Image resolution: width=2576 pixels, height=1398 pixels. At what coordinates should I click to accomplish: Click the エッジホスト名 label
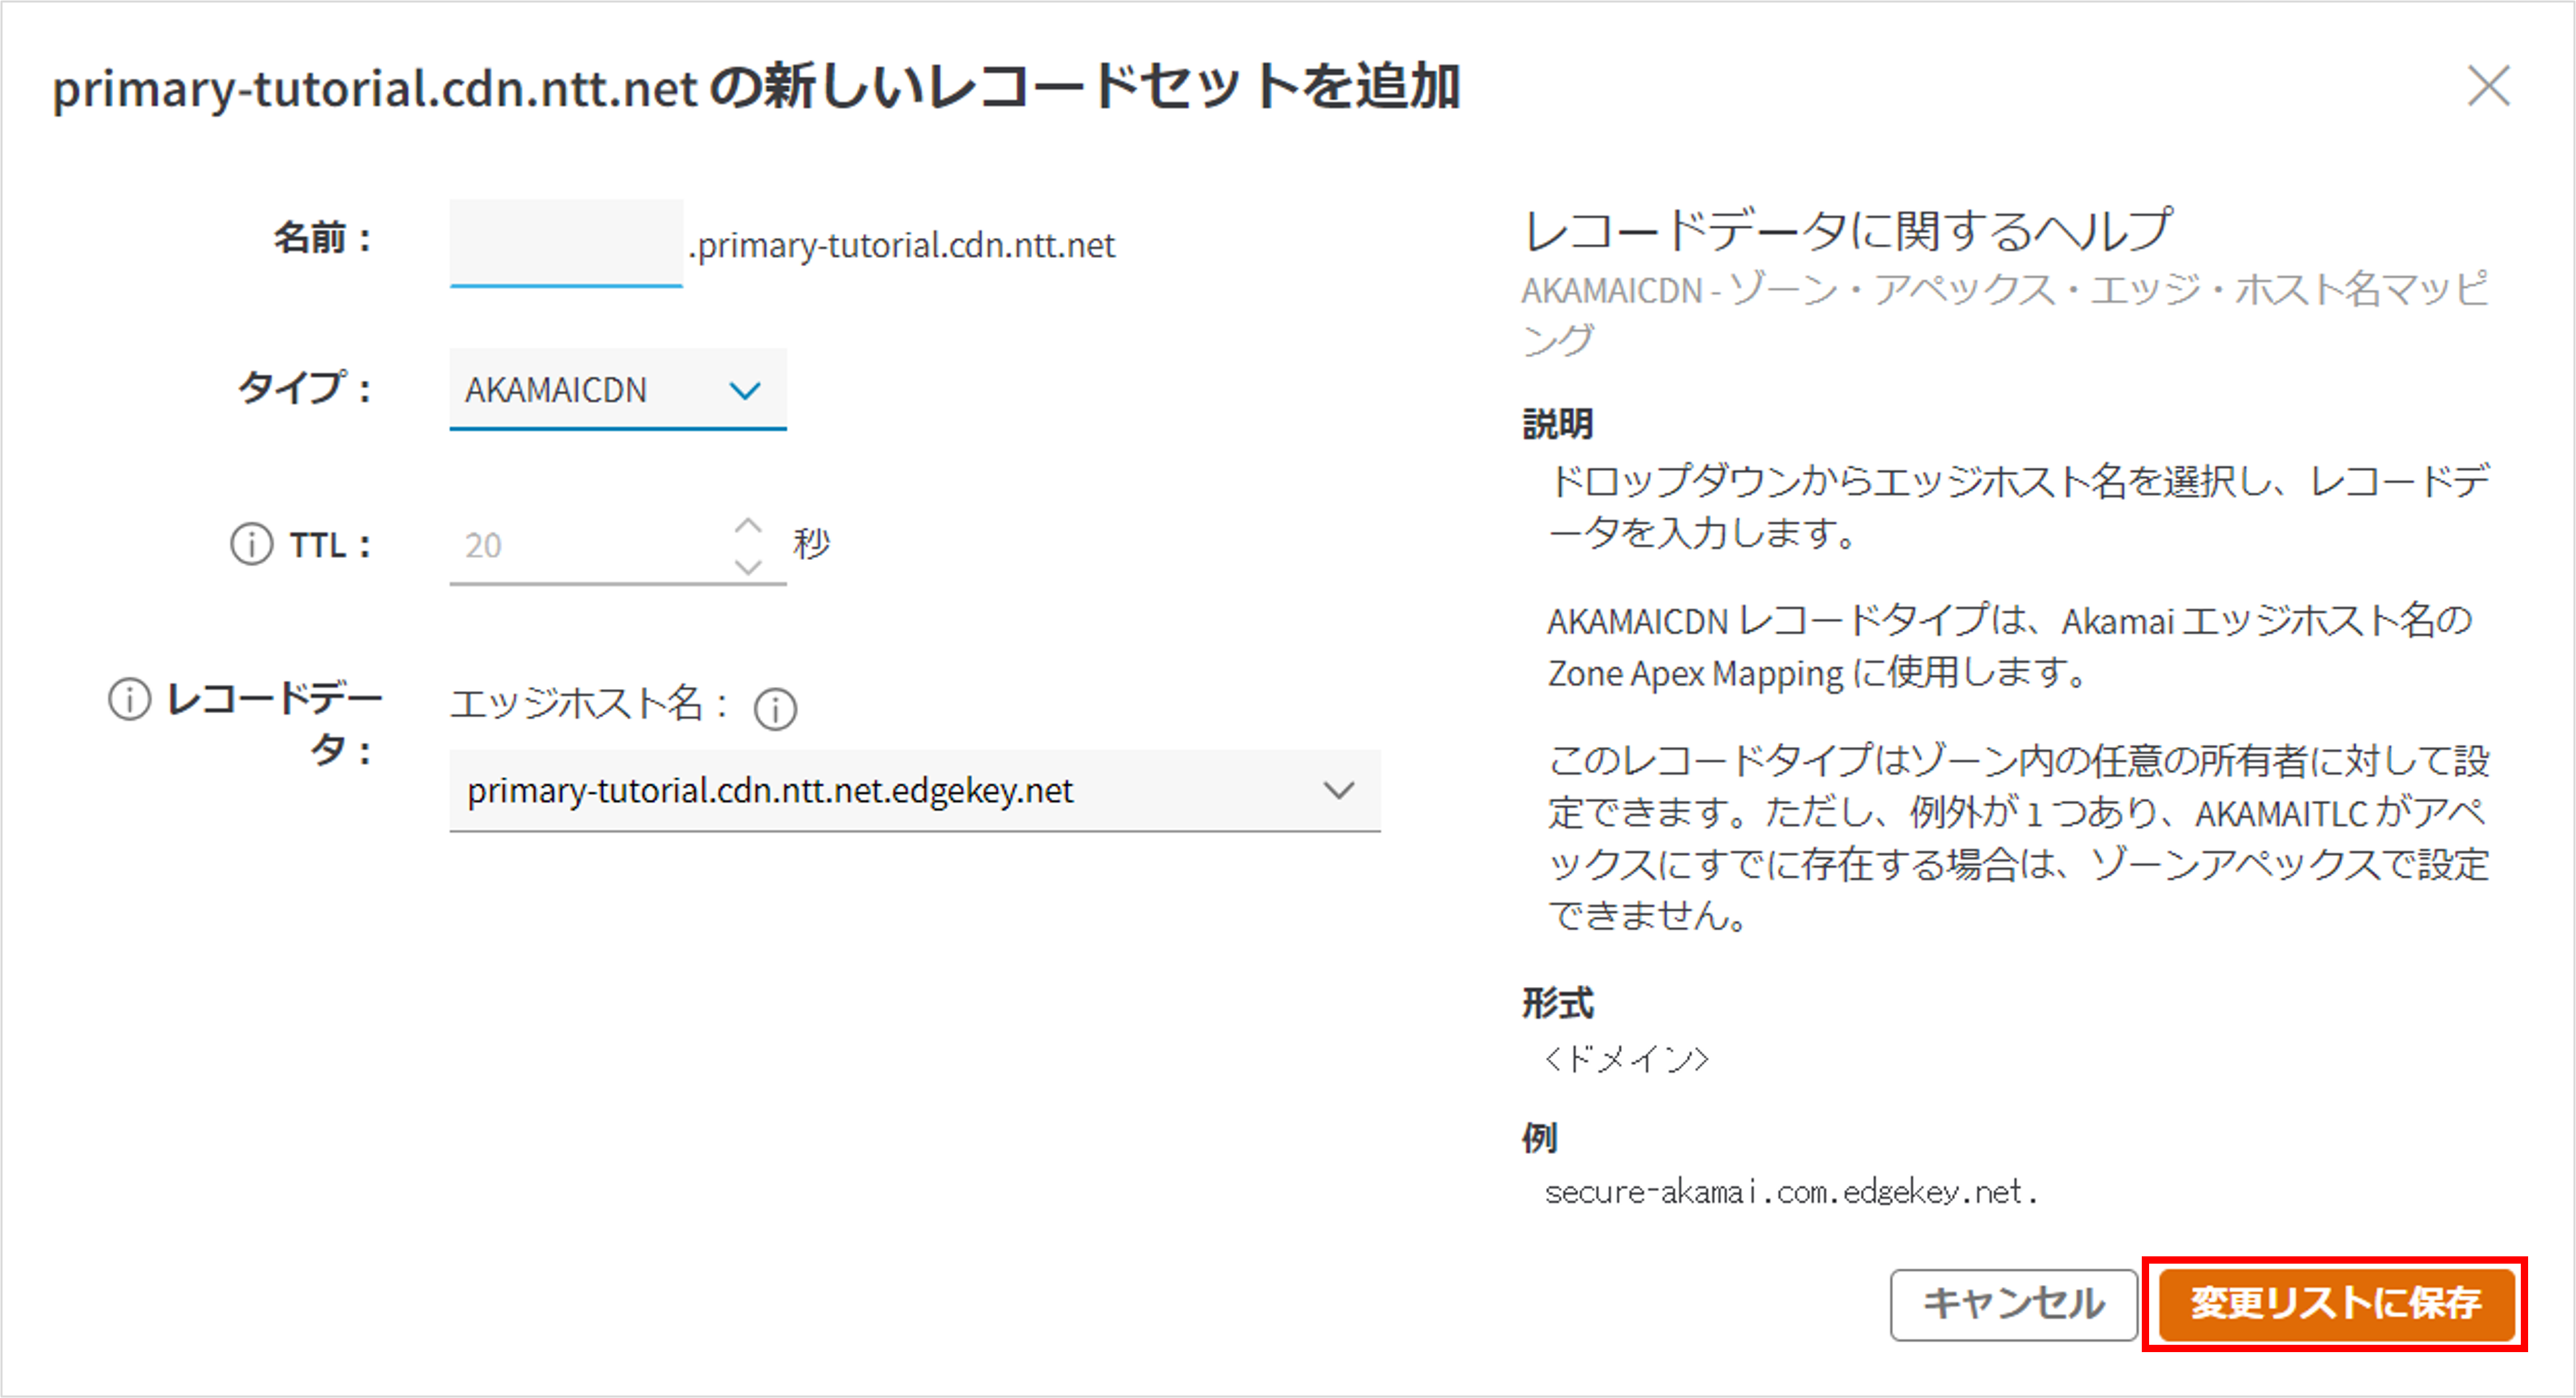(x=590, y=704)
